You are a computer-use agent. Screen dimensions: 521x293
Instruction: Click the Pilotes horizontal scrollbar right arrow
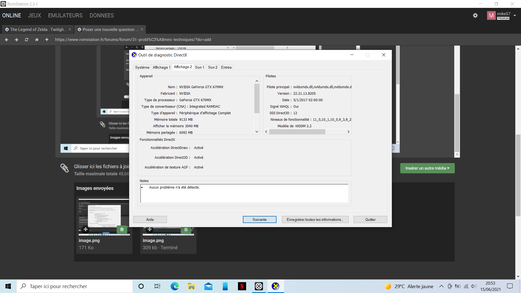pos(348,132)
